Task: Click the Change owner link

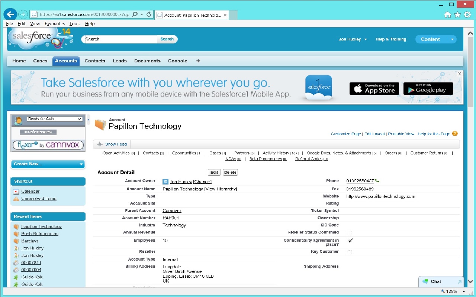Action: click(x=202, y=182)
